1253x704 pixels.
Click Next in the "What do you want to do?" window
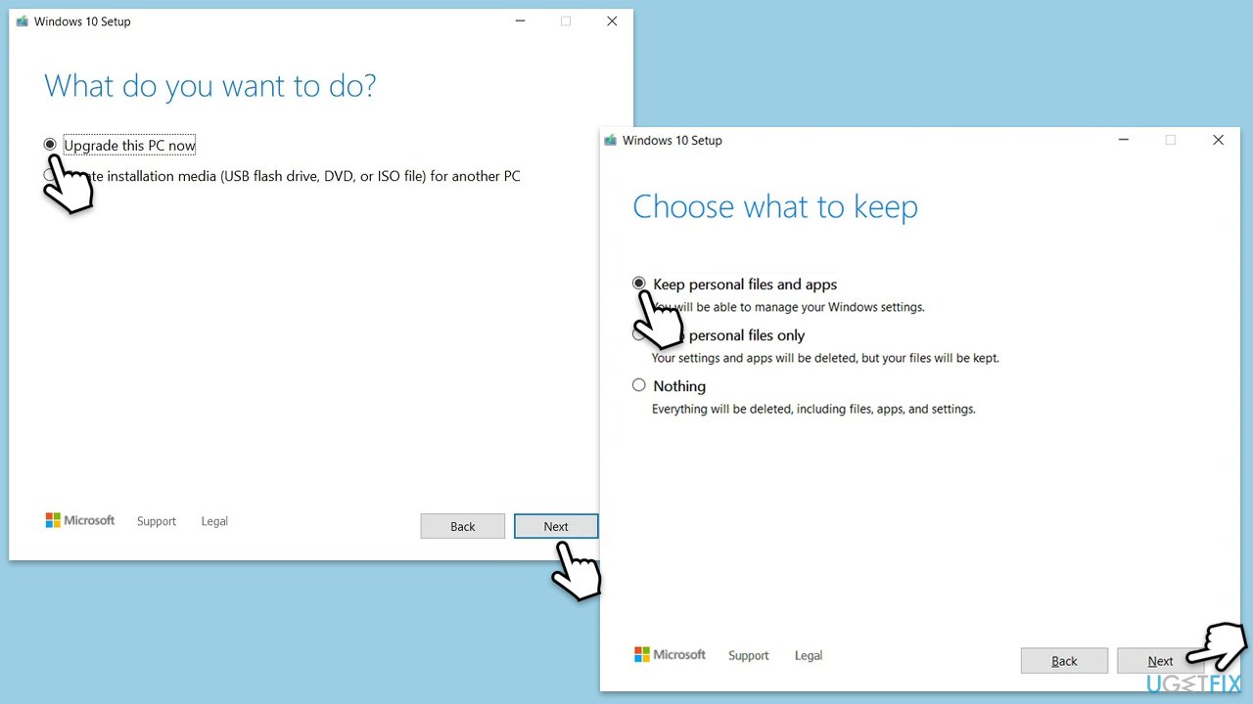tap(555, 526)
